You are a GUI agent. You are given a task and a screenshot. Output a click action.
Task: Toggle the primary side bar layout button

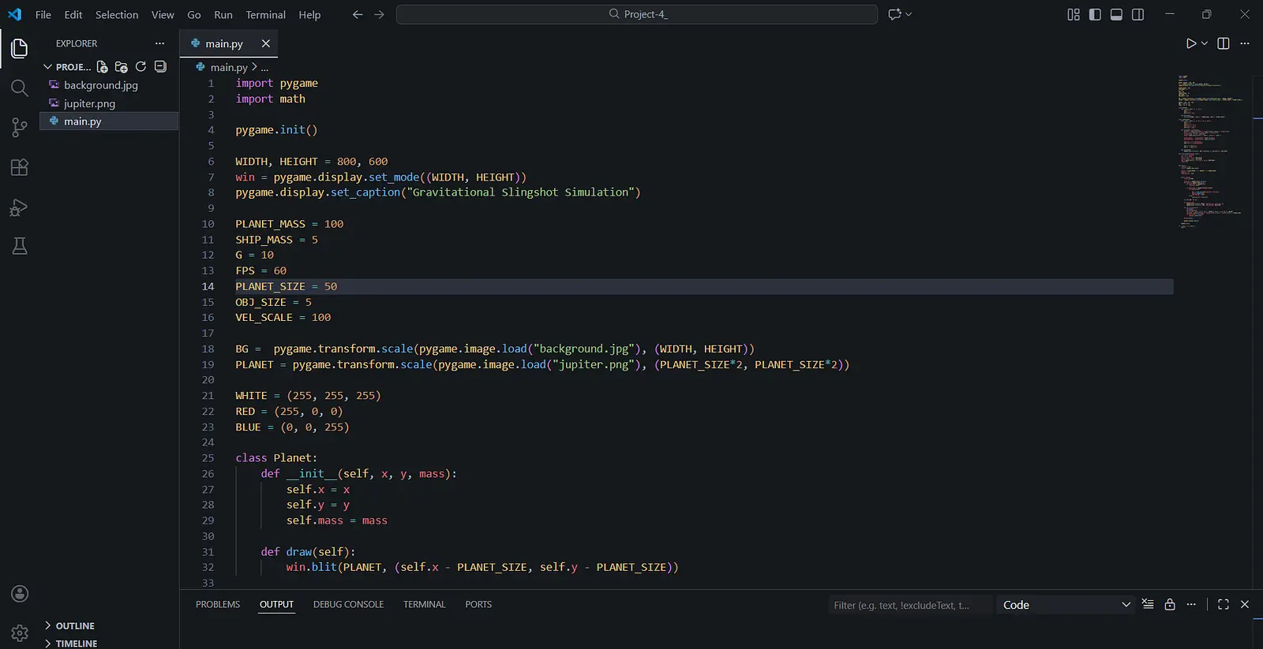pyautogui.click(x=1095, y=14)
